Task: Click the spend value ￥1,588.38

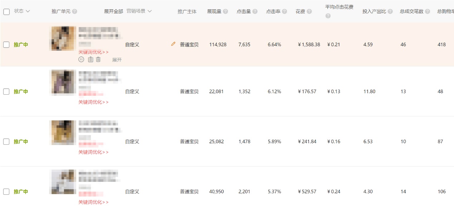Action: point(309,45)
